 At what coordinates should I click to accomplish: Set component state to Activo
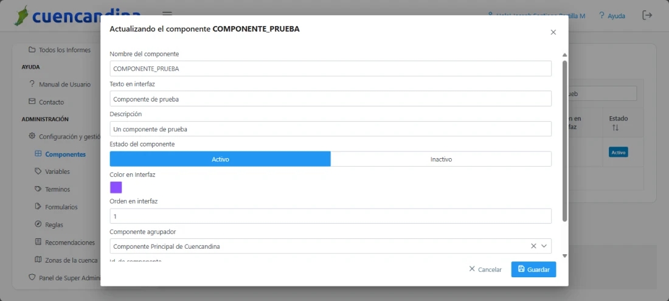click(x=220, y=159)
